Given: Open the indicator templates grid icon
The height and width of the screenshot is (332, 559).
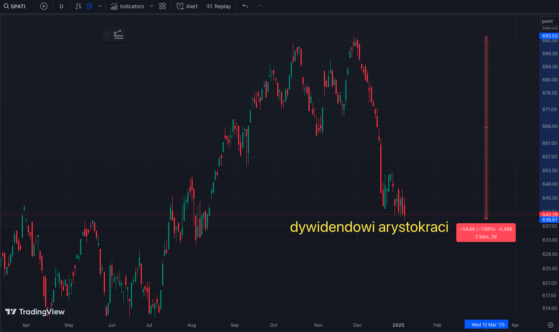Looking at the screenshot, I should 163,6.
